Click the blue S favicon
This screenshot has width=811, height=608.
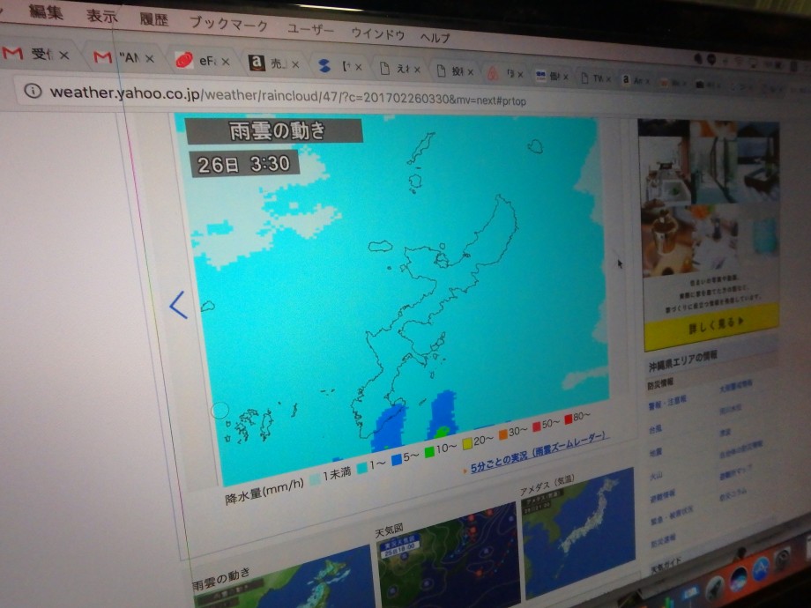(324, 66)
